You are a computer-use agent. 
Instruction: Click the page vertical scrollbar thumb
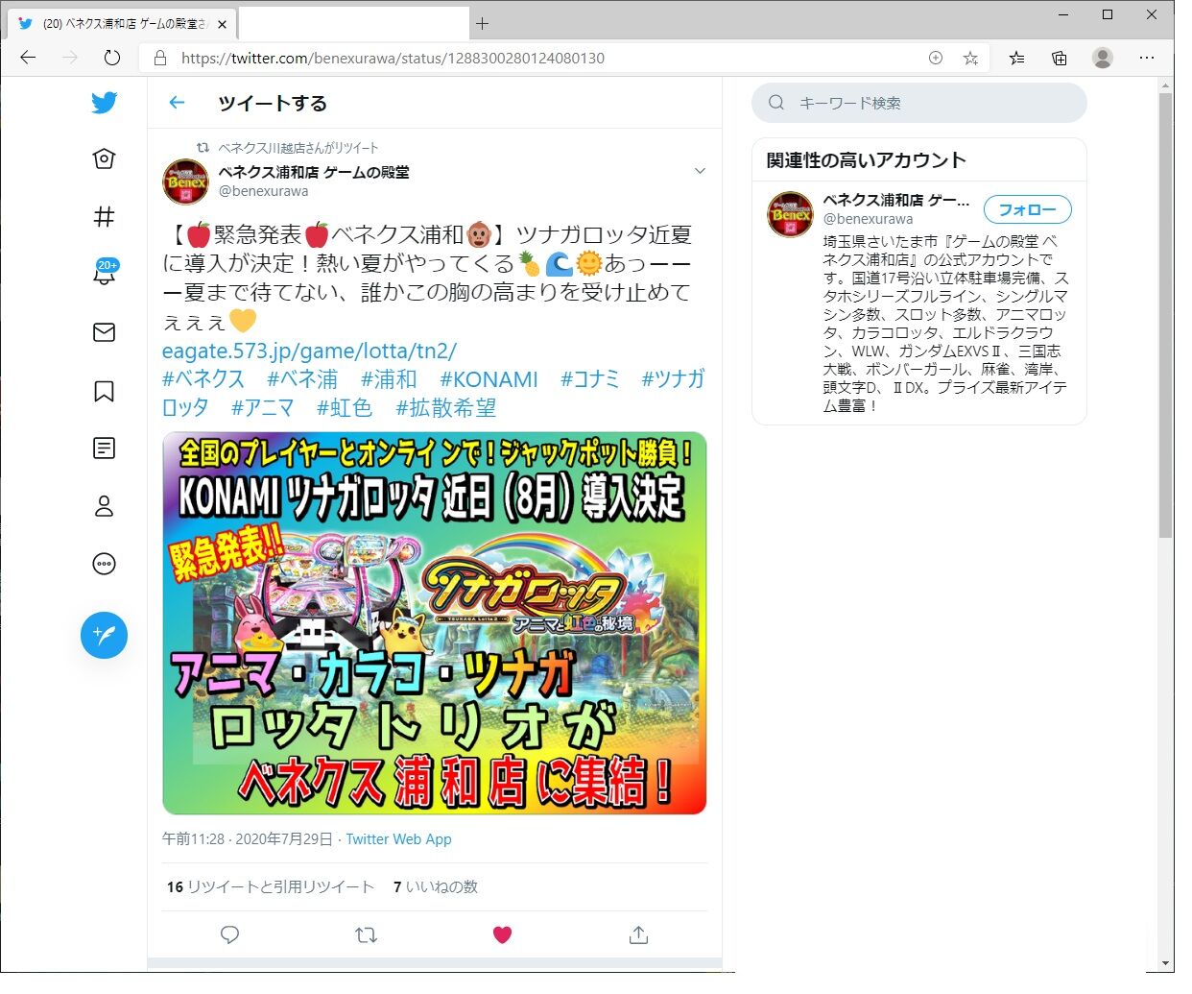tap(1165, 315)
